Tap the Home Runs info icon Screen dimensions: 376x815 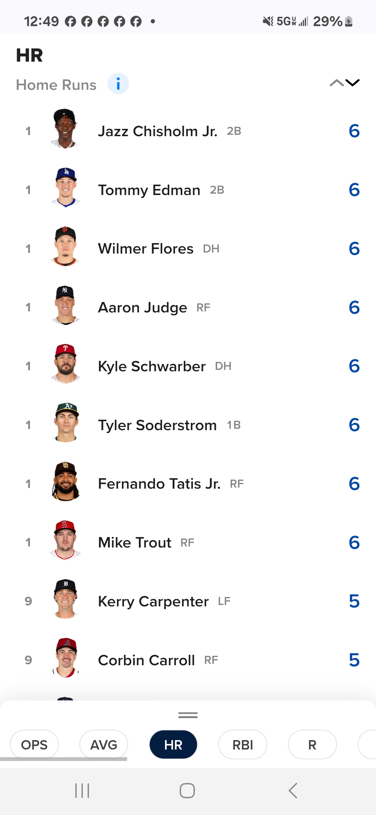(118, 84)
